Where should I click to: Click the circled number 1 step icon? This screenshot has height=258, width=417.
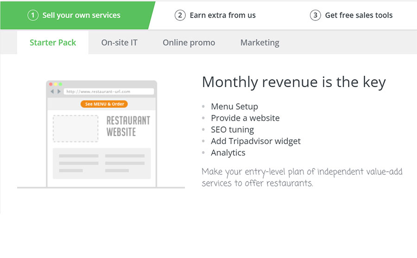(x=32, y=15)
